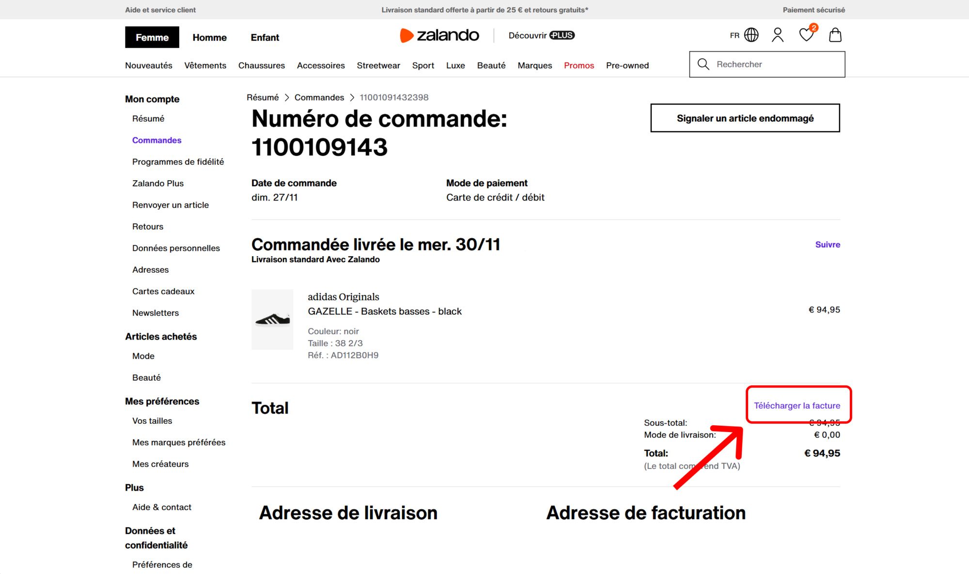Select the Femme tab
Viewport: 969px width, 574px height.
[x=152, y=37]
